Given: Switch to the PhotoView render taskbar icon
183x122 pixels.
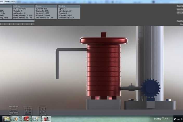Looking at the screenshot, I should [x=46, y=119].
